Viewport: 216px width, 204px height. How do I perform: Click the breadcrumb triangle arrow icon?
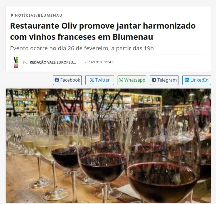(x=12, y=15)
